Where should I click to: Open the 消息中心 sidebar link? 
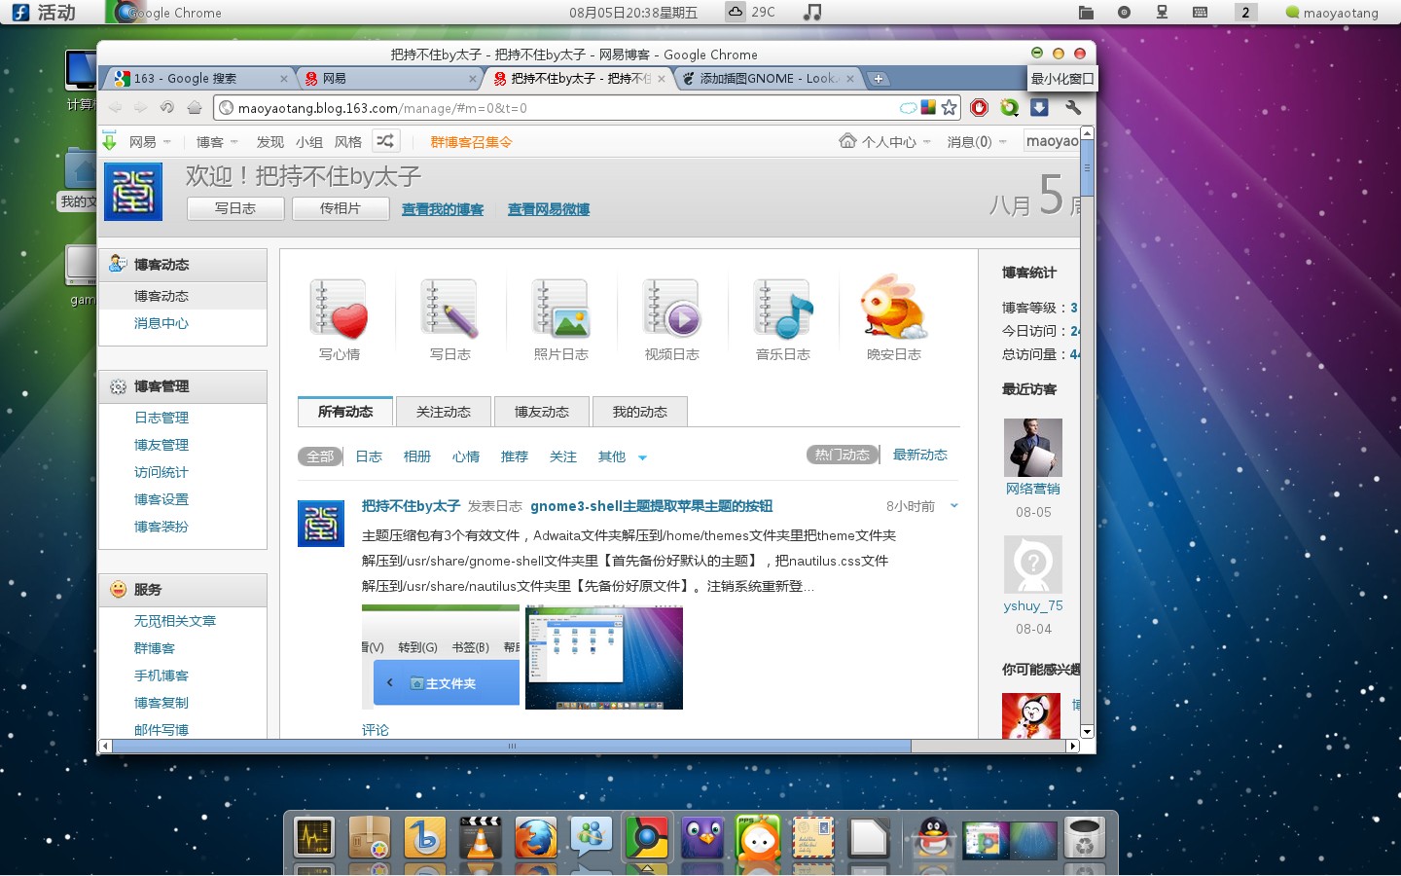pyautogui.click(x=162, y=323)
